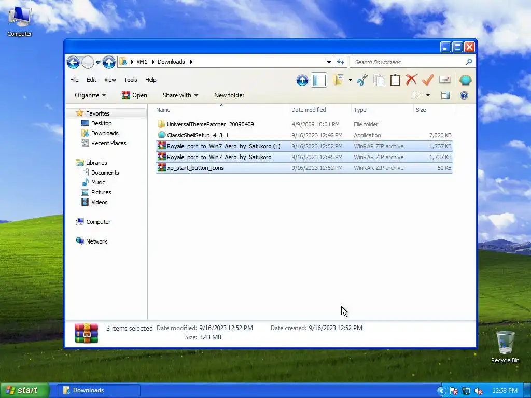Image resolution: width=531 pixels, height=398 pixels.
Task: Click the refresh button next to address bar
Action: 341,62
